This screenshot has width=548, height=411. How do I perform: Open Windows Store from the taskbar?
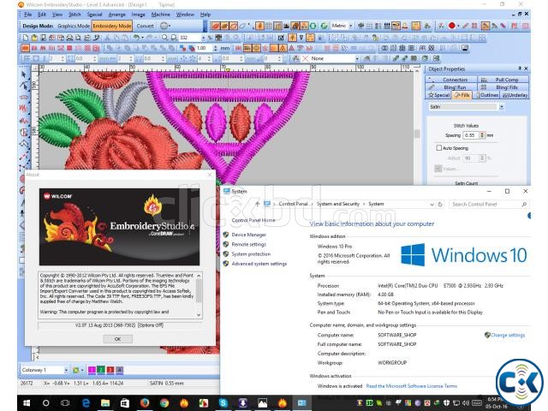(125, 403)
